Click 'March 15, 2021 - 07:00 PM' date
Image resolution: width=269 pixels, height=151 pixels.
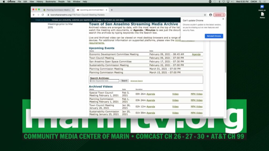(x=165, y=72)
